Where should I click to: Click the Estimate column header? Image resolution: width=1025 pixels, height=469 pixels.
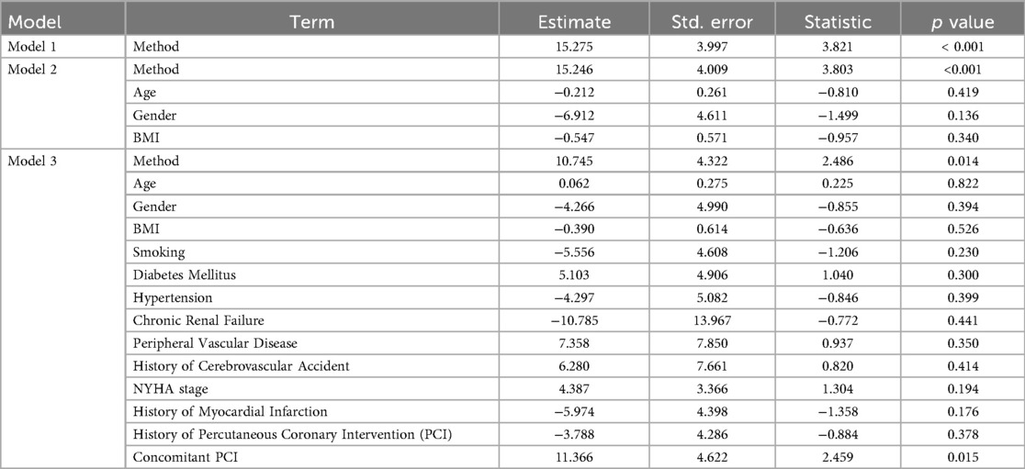574,22
